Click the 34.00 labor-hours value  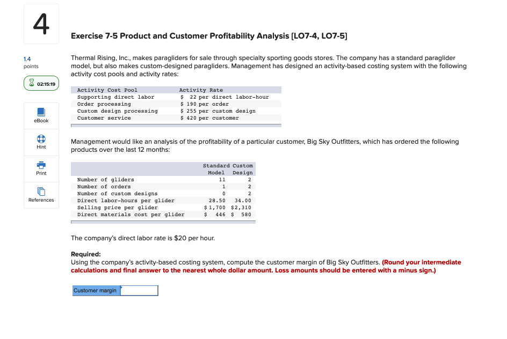[x=243, y=201]
